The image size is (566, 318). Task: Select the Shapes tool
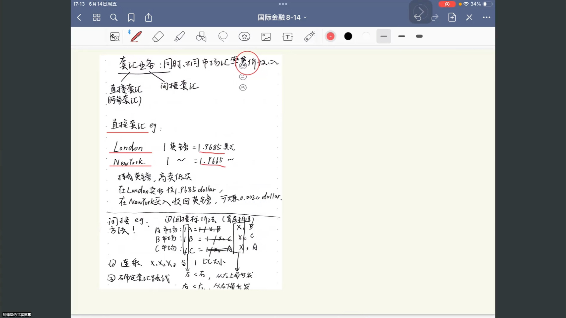tap(201, 36)
